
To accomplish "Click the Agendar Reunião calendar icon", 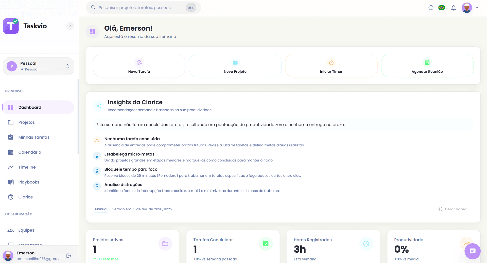I will [x=427, y=62].
